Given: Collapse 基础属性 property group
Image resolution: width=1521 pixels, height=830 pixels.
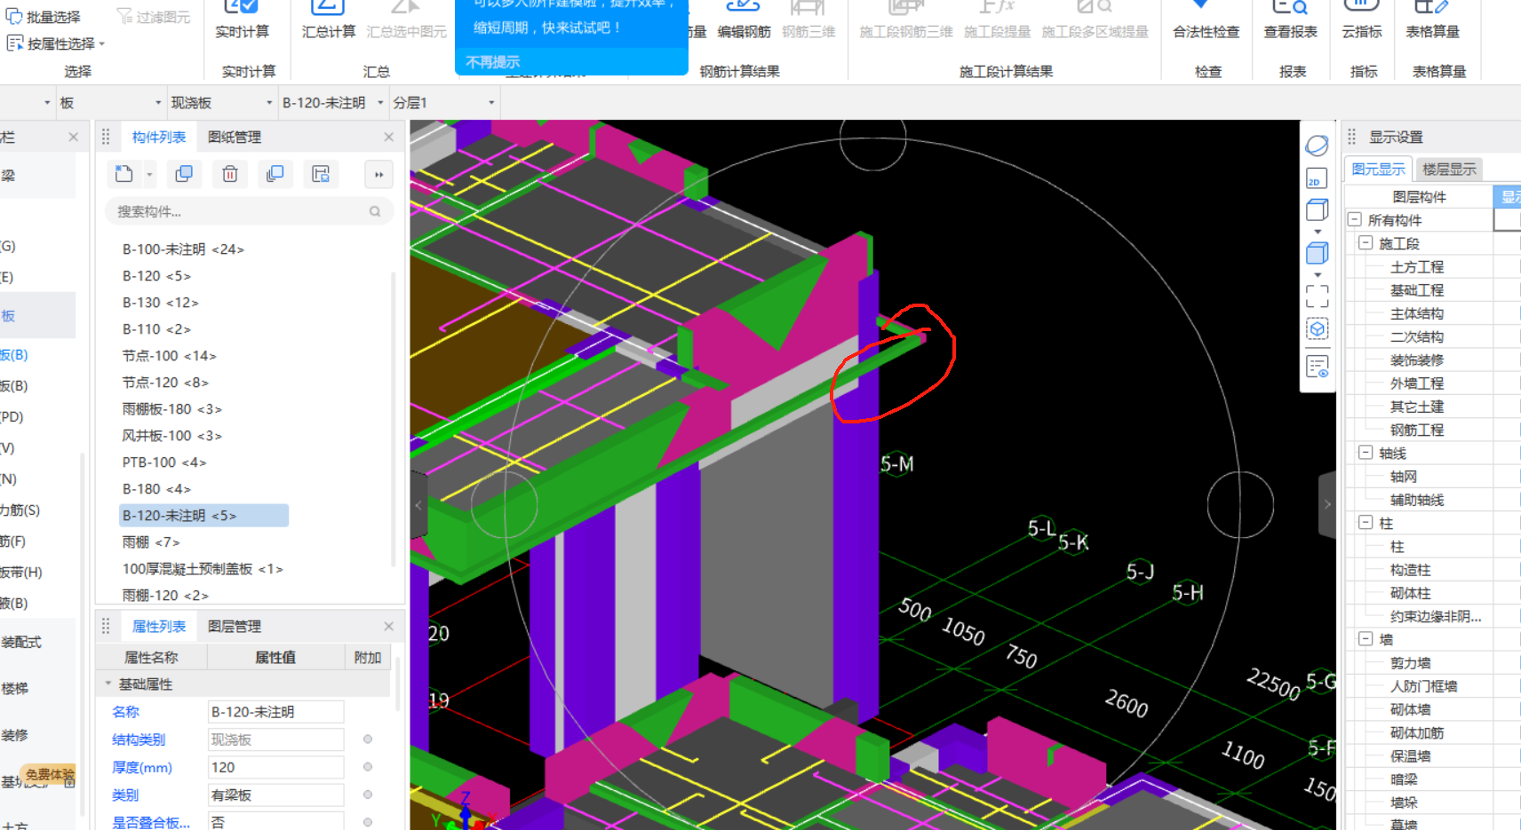Looking at the screenshot, I should tap(108, 684).
